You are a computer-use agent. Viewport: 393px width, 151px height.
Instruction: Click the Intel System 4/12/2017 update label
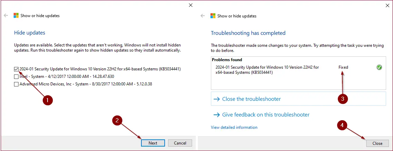tap(67, 77)
